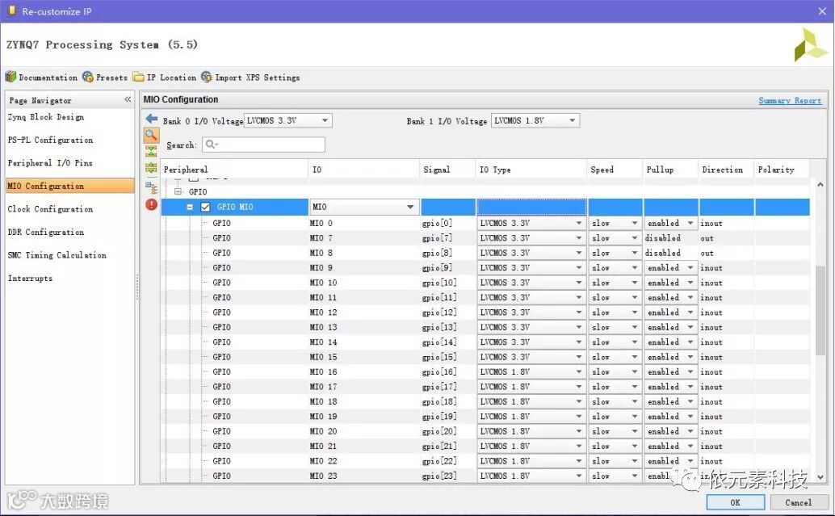Click the expand all tree icon
The image size is (835, 516).
(151, 168)
